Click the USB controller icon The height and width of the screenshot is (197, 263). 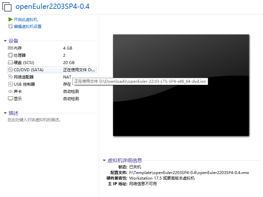(x=11, y=84)
